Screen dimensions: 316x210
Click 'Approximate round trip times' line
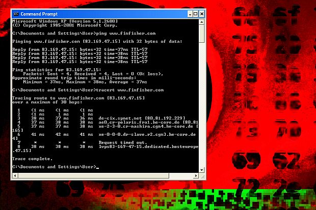[74, 78]
